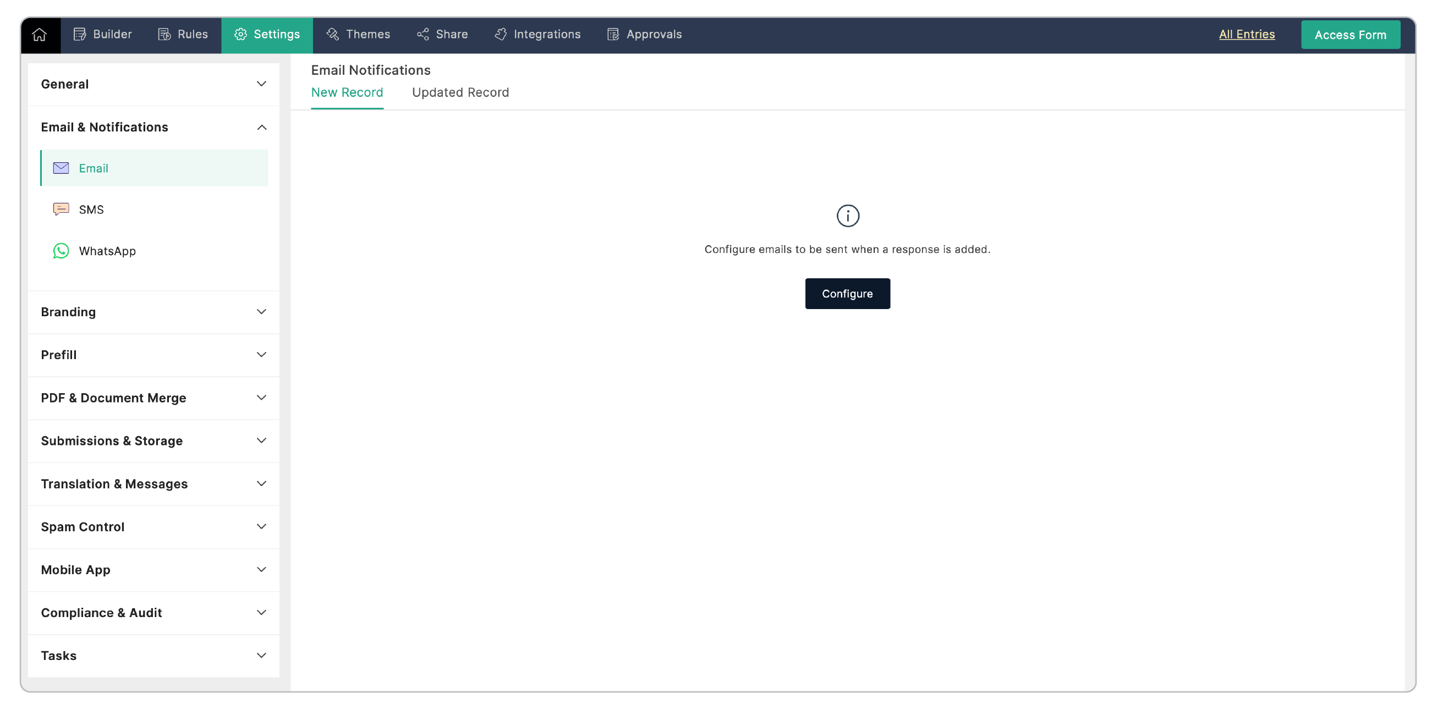Click the Builder form icon
This screenshot has height=710, width=1437.
[x=80, y=35]
